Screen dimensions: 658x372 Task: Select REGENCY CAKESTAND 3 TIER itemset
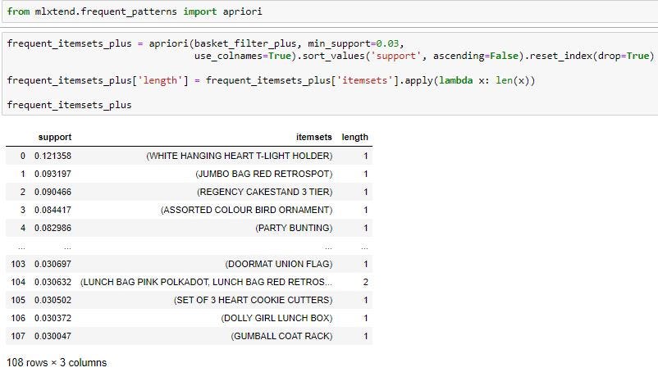coord(265,192)
